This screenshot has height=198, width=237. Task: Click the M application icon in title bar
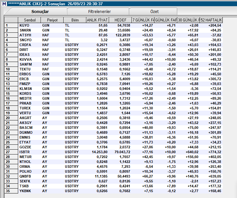[4, 4]
